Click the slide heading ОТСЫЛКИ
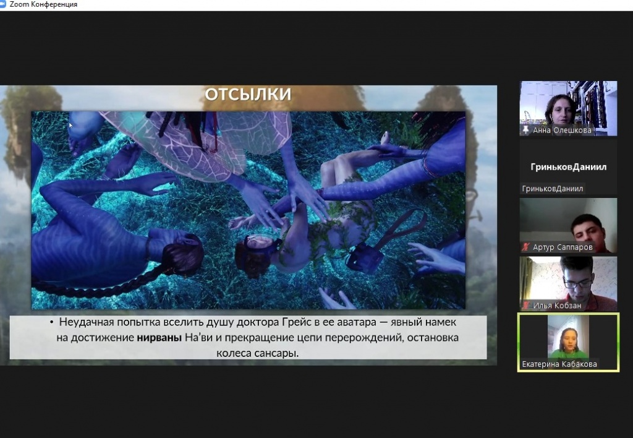 248,95
